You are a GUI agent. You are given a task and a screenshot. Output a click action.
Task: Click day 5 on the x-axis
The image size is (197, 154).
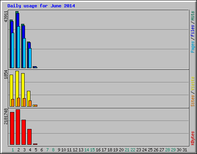pos(36,150)
